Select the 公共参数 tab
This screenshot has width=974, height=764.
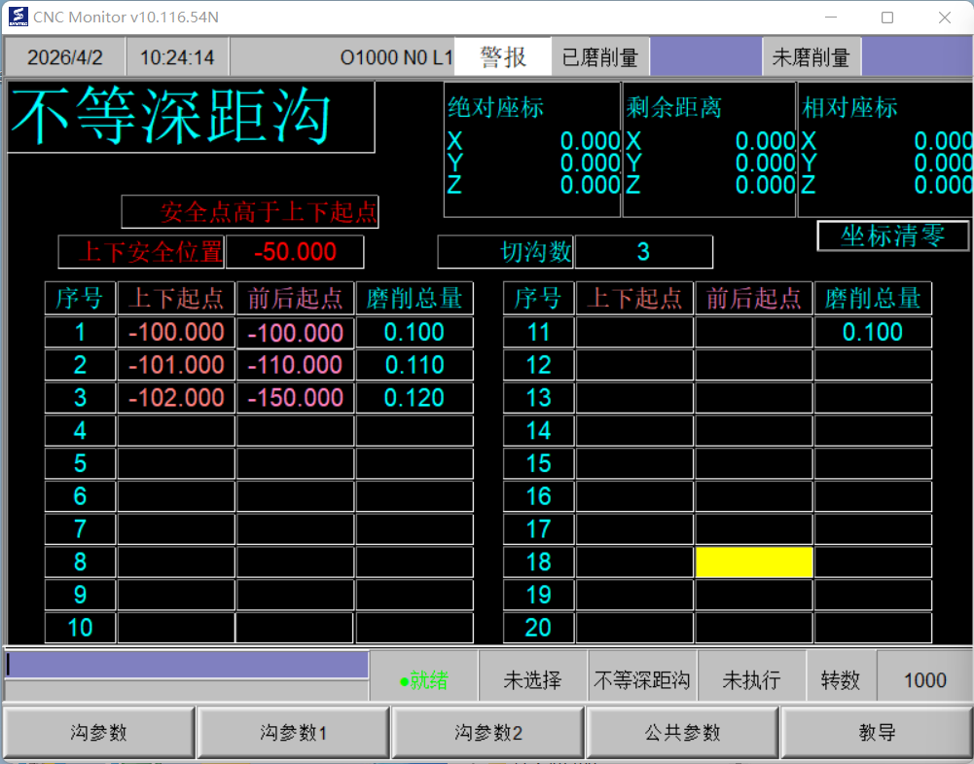click(682, 733)
